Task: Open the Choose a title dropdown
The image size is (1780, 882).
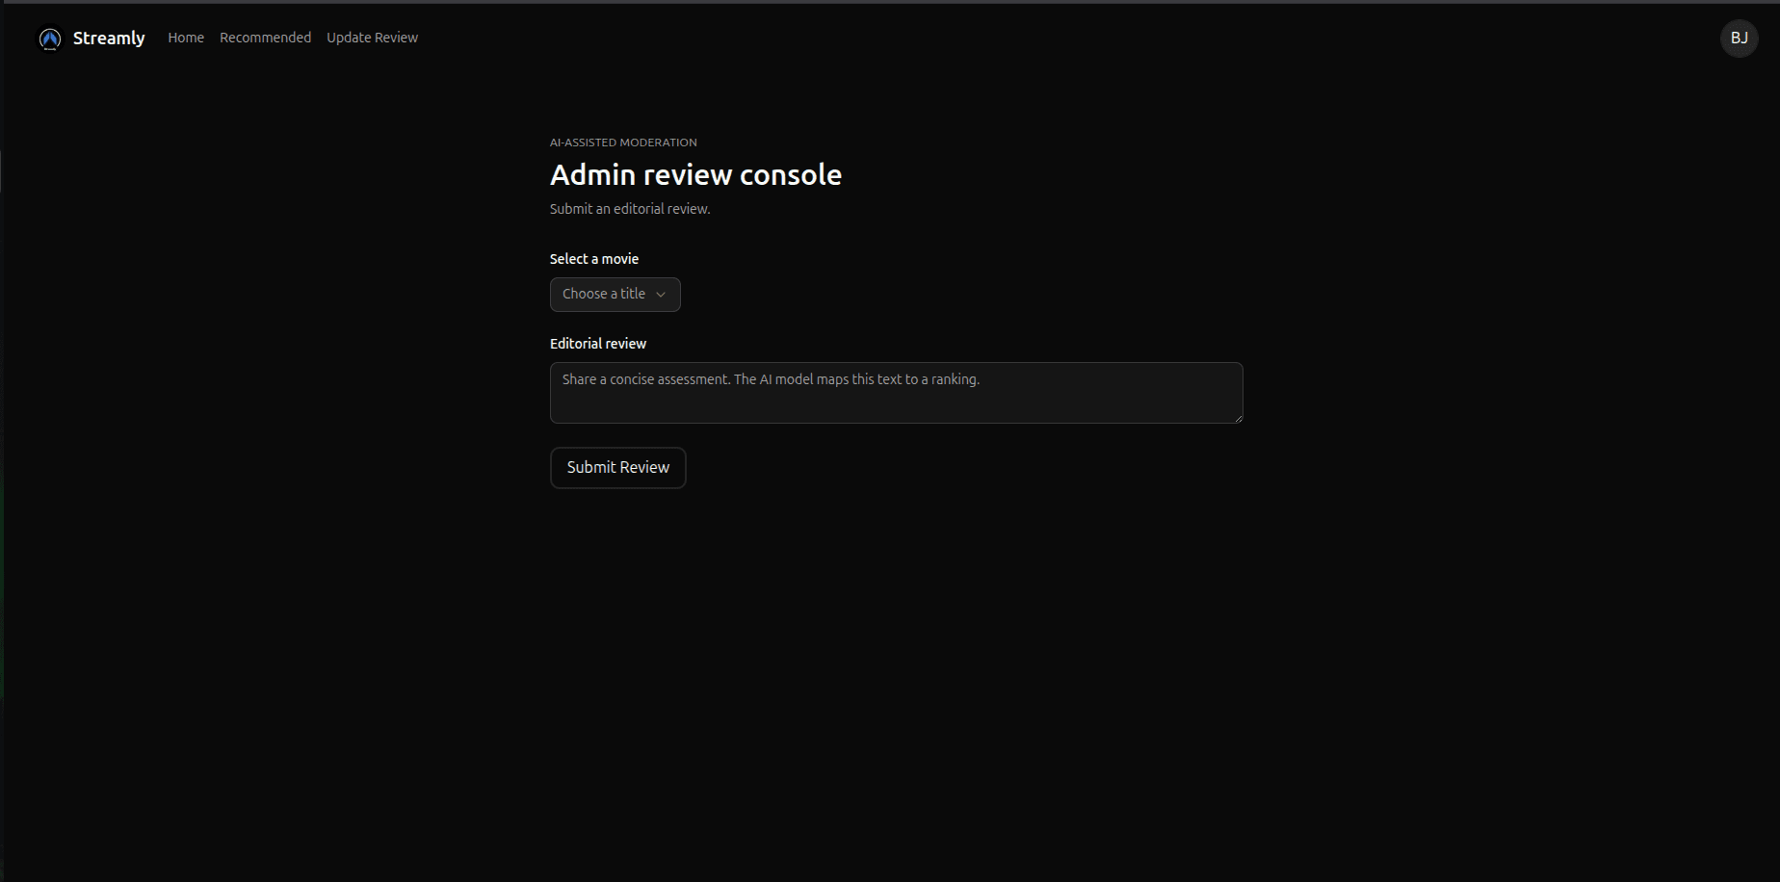Action: point(615,294)
